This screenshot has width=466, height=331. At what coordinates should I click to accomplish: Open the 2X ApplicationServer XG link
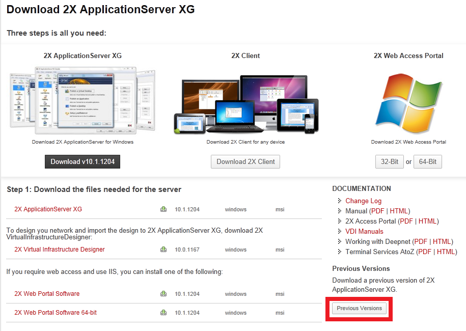pyautogui.click(x=48, y=209)
